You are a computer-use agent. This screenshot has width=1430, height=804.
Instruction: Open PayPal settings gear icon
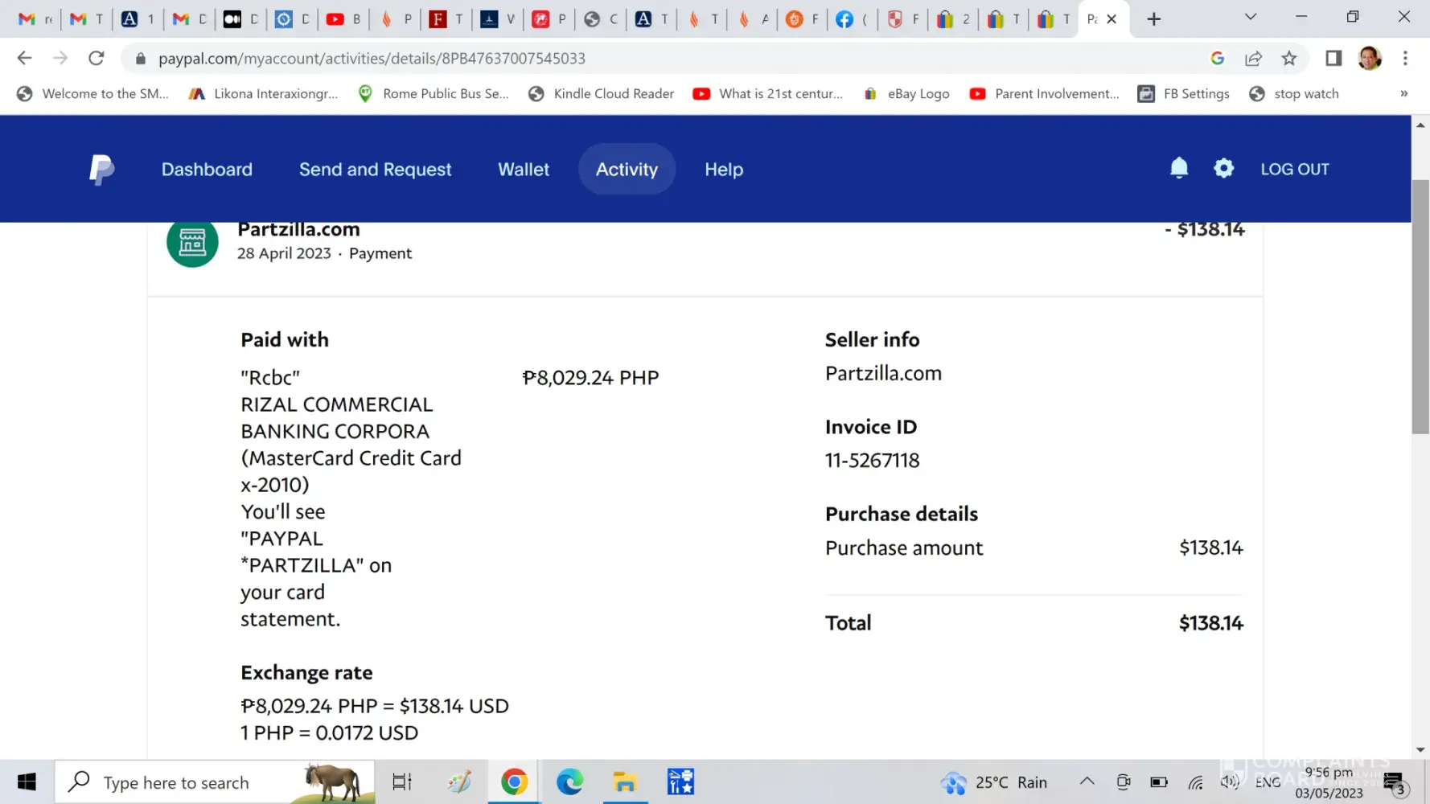pos(1223,168)
